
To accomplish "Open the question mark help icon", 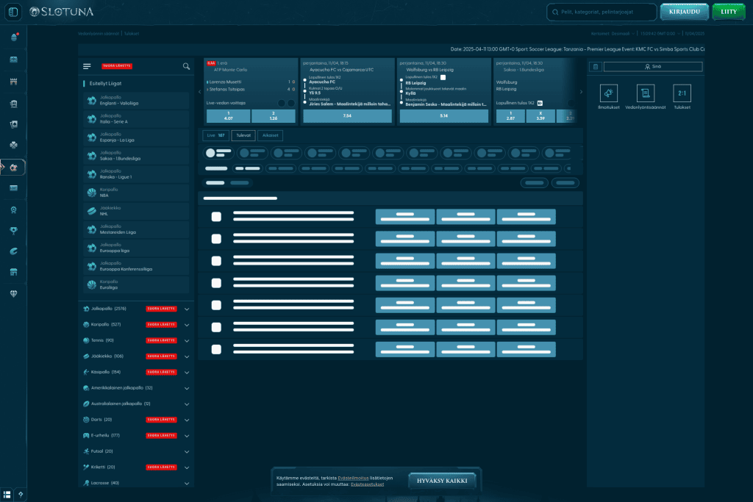I will (20, 494).
